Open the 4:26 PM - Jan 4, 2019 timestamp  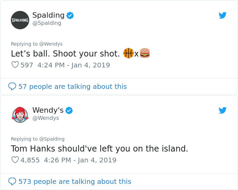(x=80, y=160)
